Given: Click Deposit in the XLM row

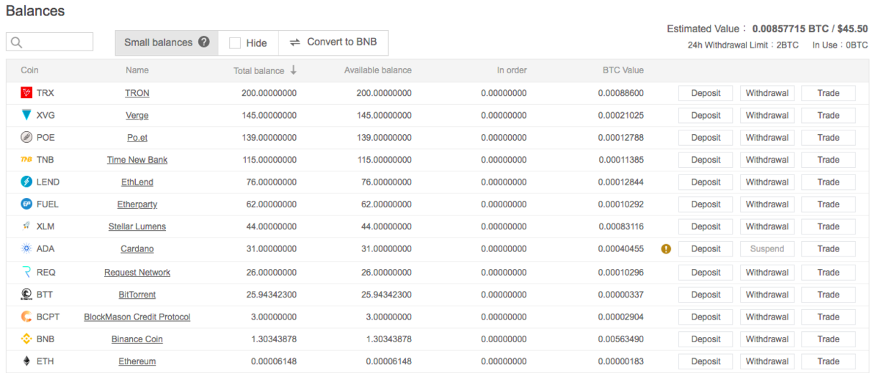Looking at the screenshot, I should 706,226.
